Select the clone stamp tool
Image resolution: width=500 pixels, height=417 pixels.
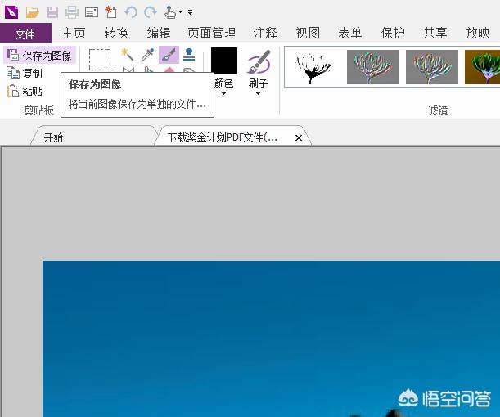click(189, 55)
